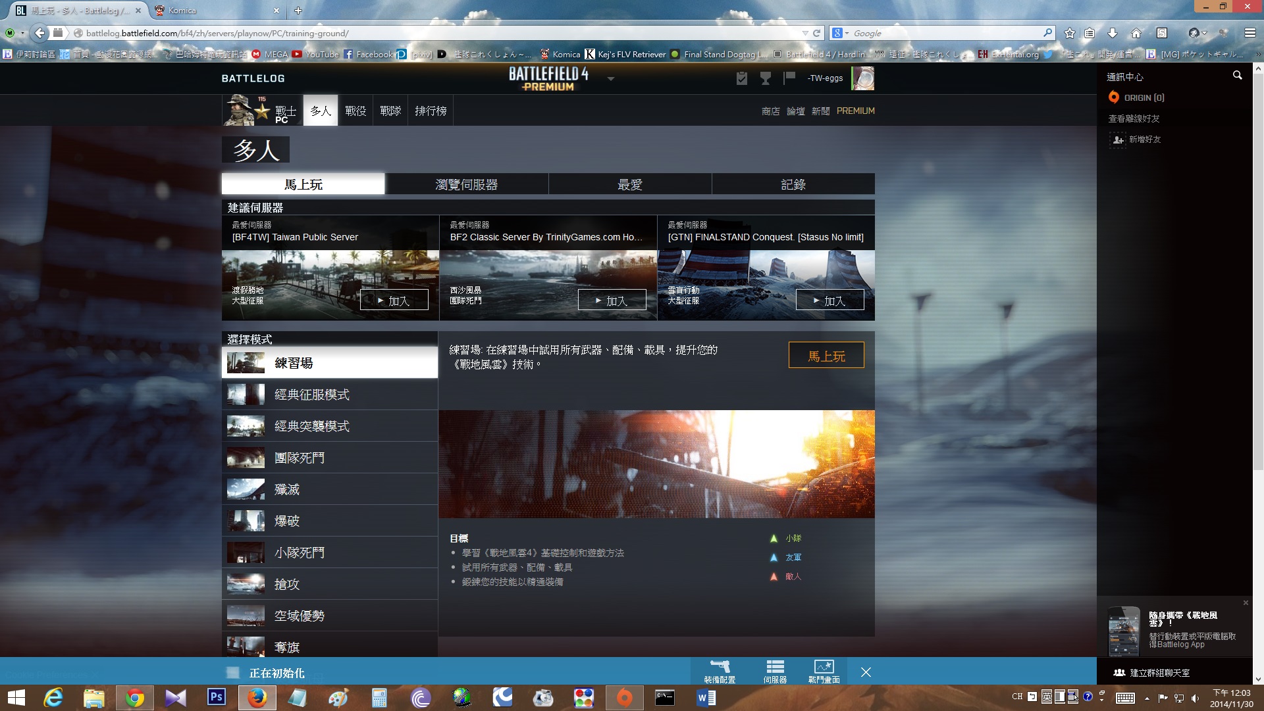Click the trophy awards icon

click(765, 78)
